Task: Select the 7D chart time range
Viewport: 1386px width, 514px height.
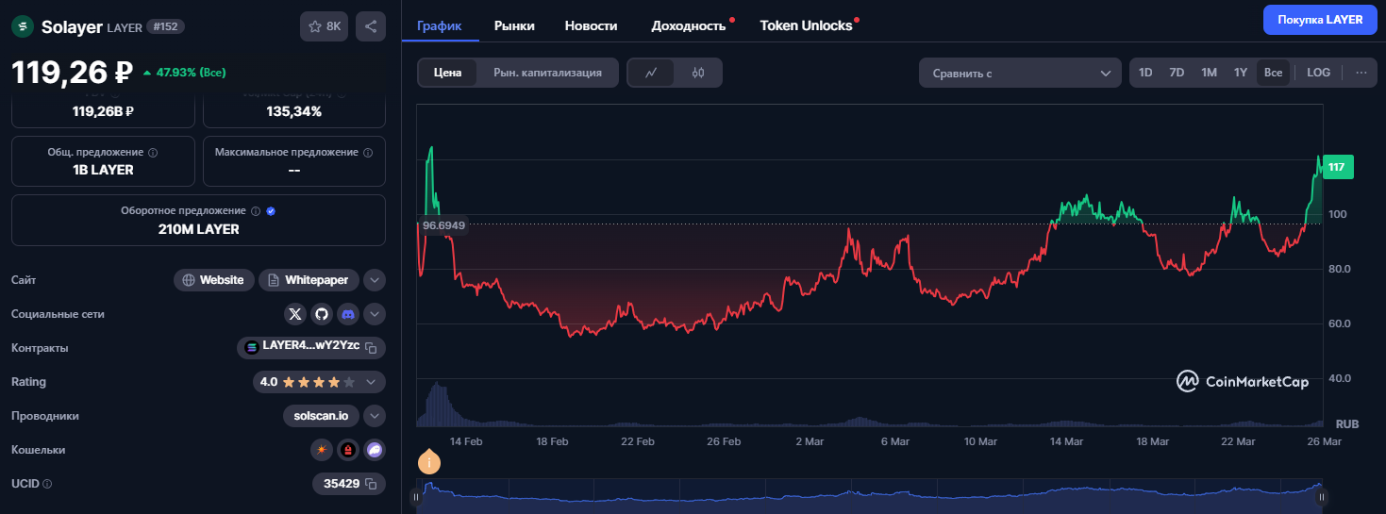Action: pos(1177,73)
